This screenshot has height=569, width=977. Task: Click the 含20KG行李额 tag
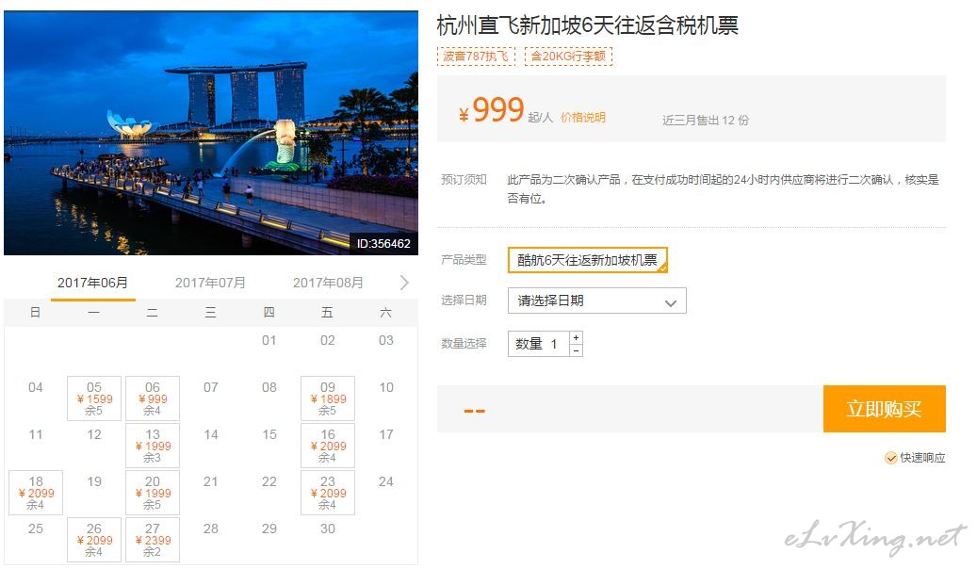coord(568,57)
